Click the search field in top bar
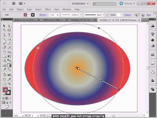The width and height of the screenshot is (157, 118). coord(104,4)
